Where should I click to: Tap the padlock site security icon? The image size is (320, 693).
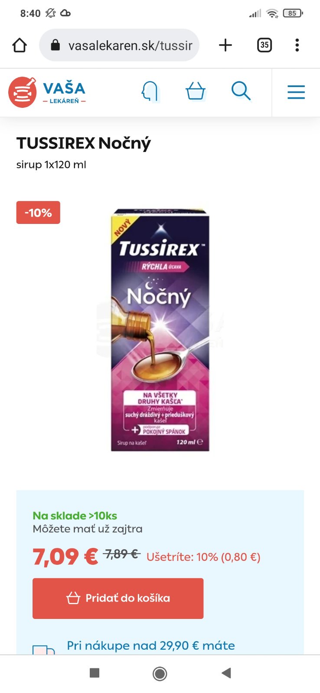tap(56, 45)
